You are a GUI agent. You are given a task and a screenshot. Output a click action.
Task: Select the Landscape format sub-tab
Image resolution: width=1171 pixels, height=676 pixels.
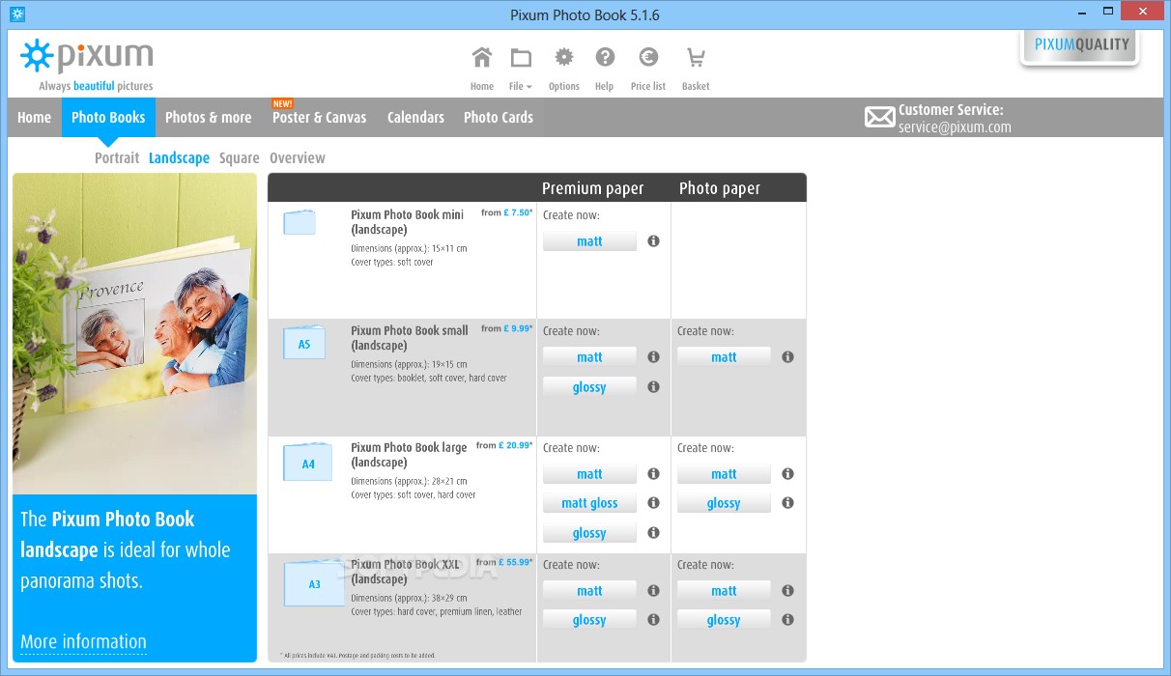(x=179, y=158)
